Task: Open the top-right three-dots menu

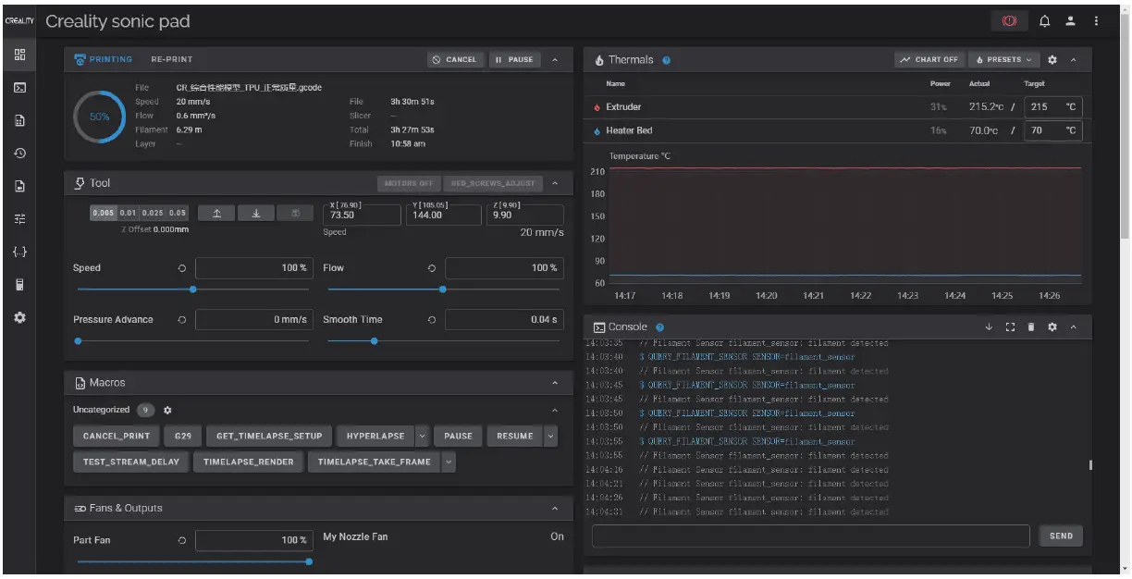Action: [1096, 21]
